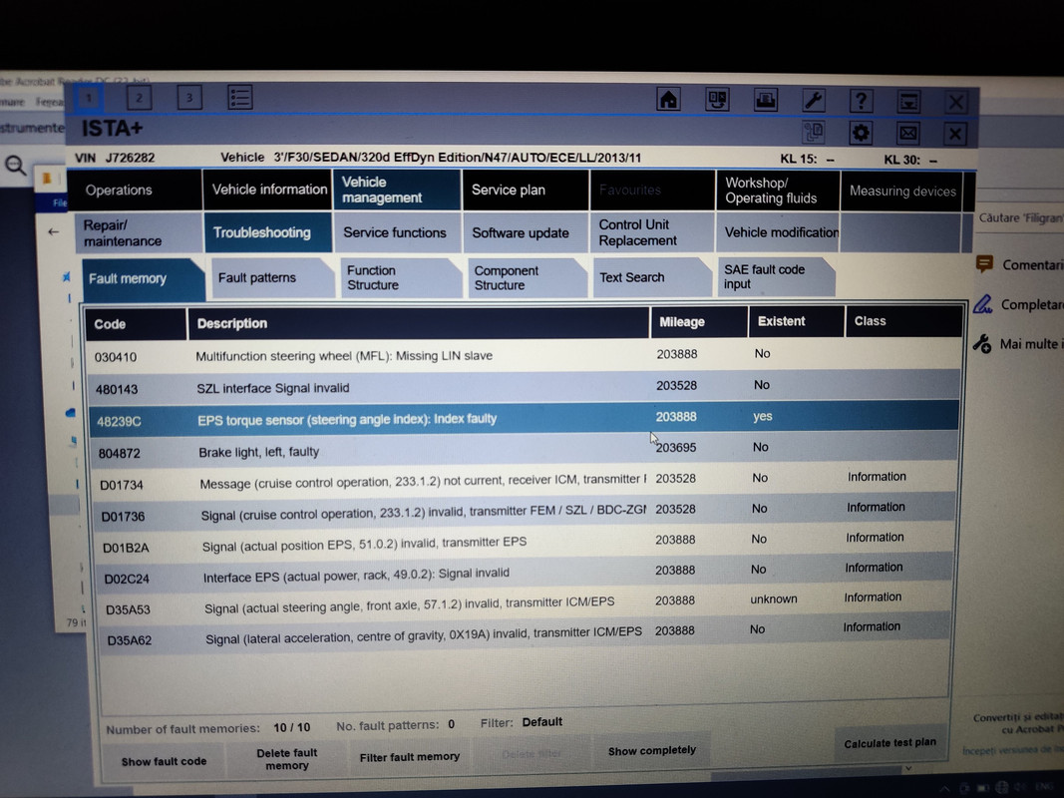Open Comentarii comment icon in Acrobat panel

point(984,264)
